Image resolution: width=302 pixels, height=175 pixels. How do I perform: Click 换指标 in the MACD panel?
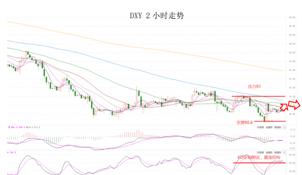click(278, 127)
